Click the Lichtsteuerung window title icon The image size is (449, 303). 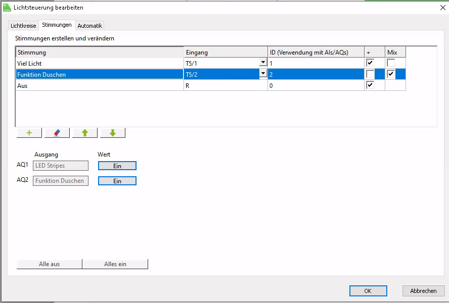click(x=7, y=8)
